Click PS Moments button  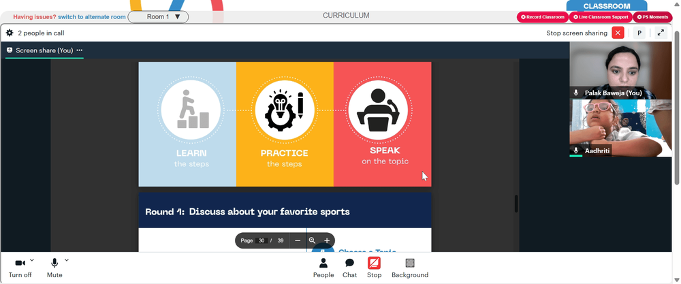click(652, 17)
